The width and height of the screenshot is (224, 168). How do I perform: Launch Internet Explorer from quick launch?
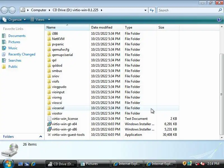tap(33, 164)
